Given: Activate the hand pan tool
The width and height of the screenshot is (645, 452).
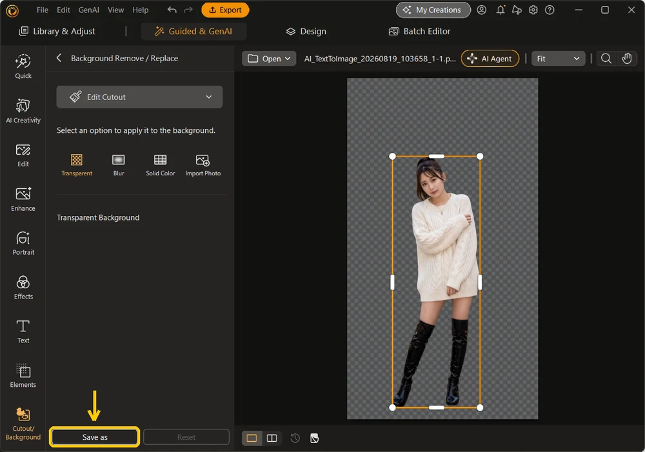Looking at the screenshot, I should tap(626, 59).
